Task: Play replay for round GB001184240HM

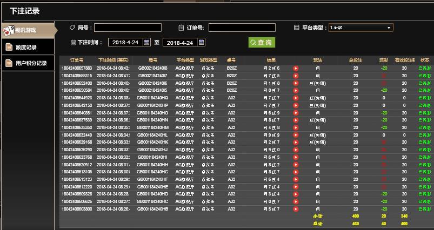Action: [296, 128]
